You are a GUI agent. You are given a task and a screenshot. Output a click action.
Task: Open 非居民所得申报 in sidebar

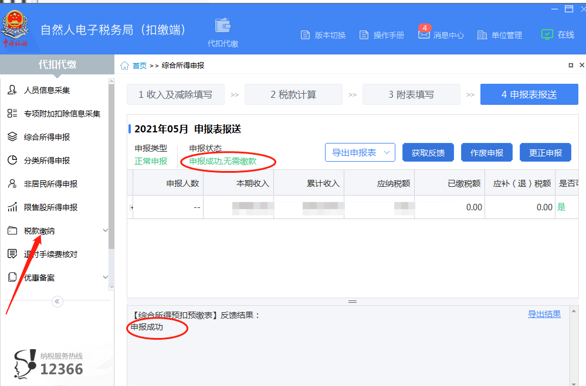point(51,184)
